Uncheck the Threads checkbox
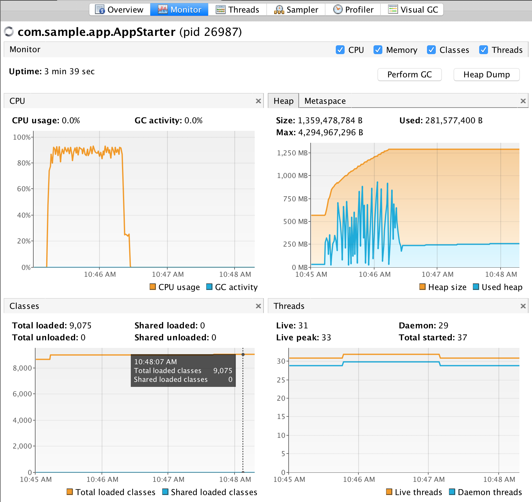This screenshot has height=502, width=532. pyautogui.click(x=484, y=50)
